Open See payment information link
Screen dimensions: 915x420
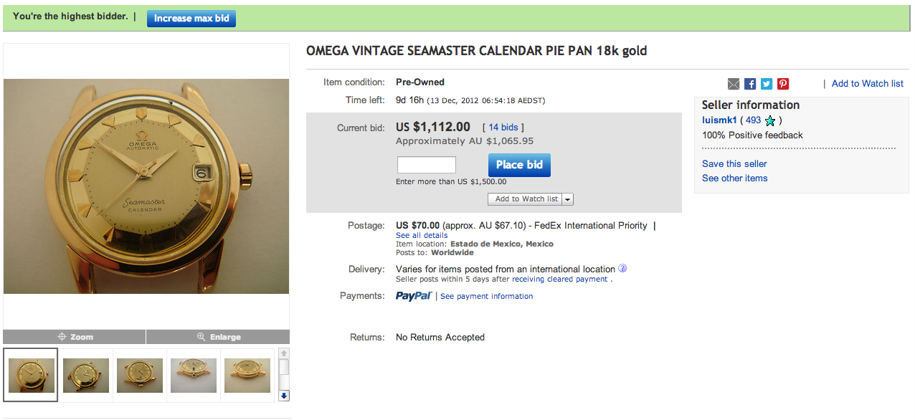(486, 296)
